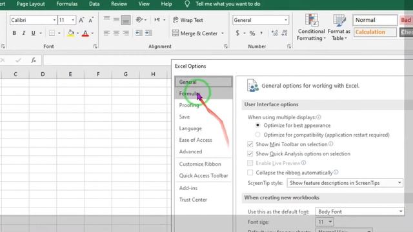Open the Calibri font name dropdown
413x232 pixels.
[x=54, y=20]
